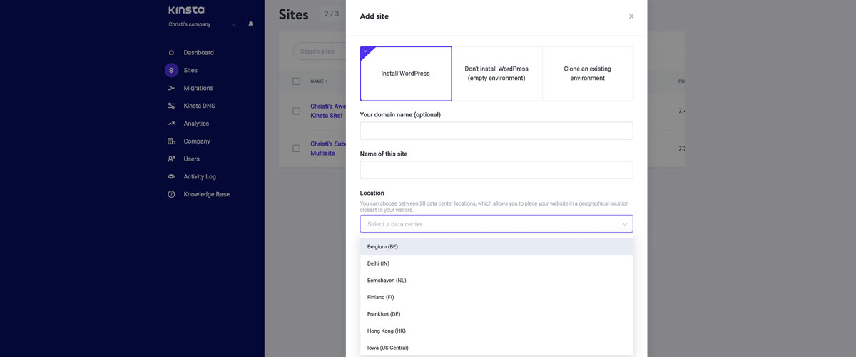Open Christi's Subdomain Multisite link
The width and height of the screenshot is (856, 357).
pos(328,149)
